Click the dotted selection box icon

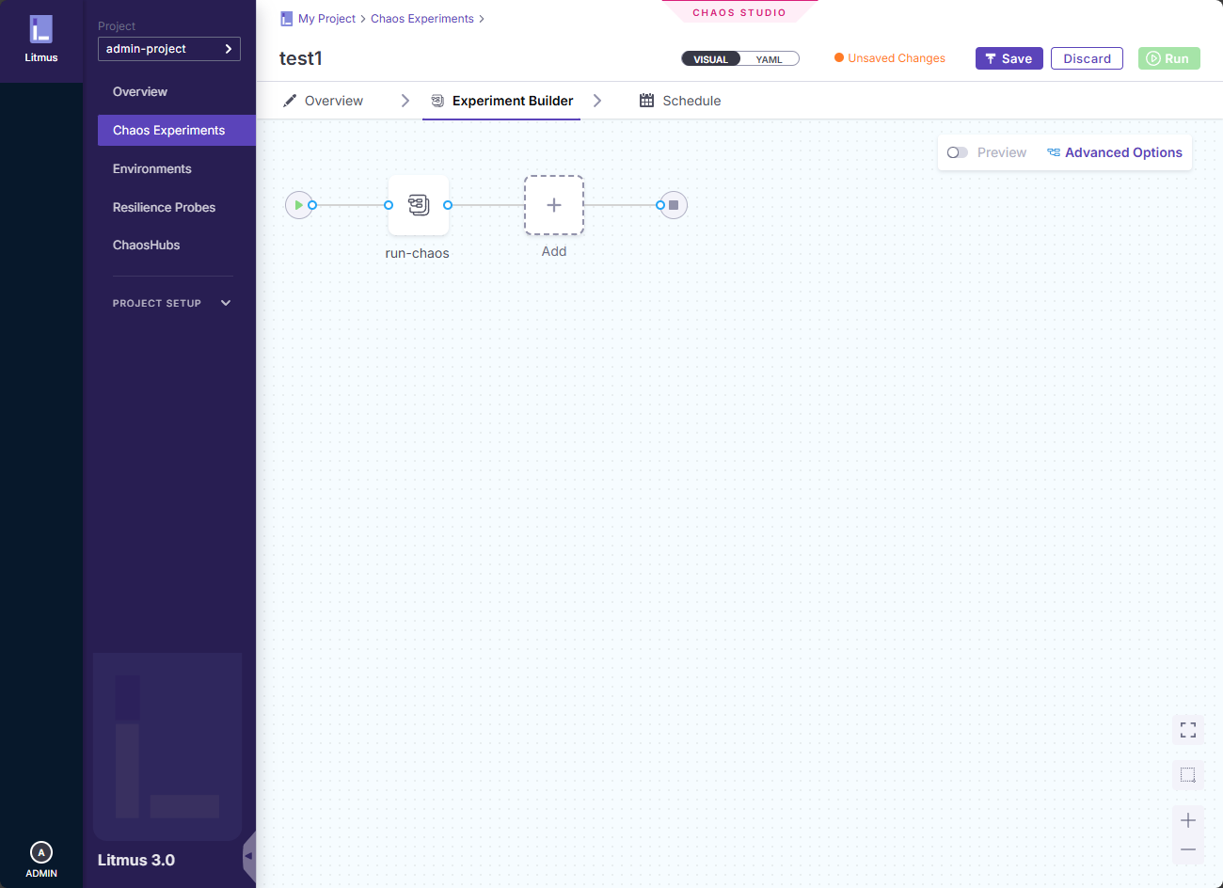point(1188,775)
